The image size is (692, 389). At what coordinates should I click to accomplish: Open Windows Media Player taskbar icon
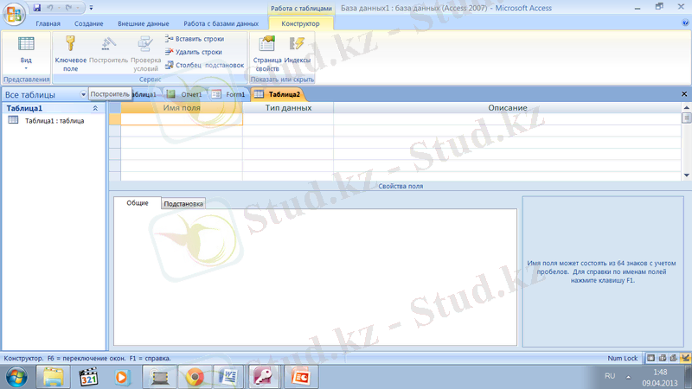click(x=122, y=377)
